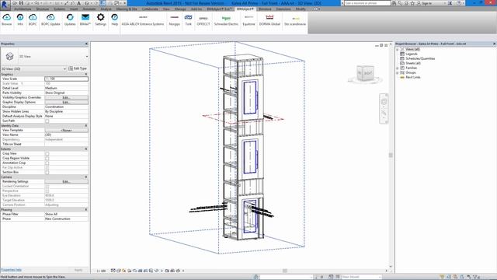Image resolution: width=497 pixels, height=280 pixels.
Task: Click the View Scale 1:100 field
Action: tap(66, 79)
